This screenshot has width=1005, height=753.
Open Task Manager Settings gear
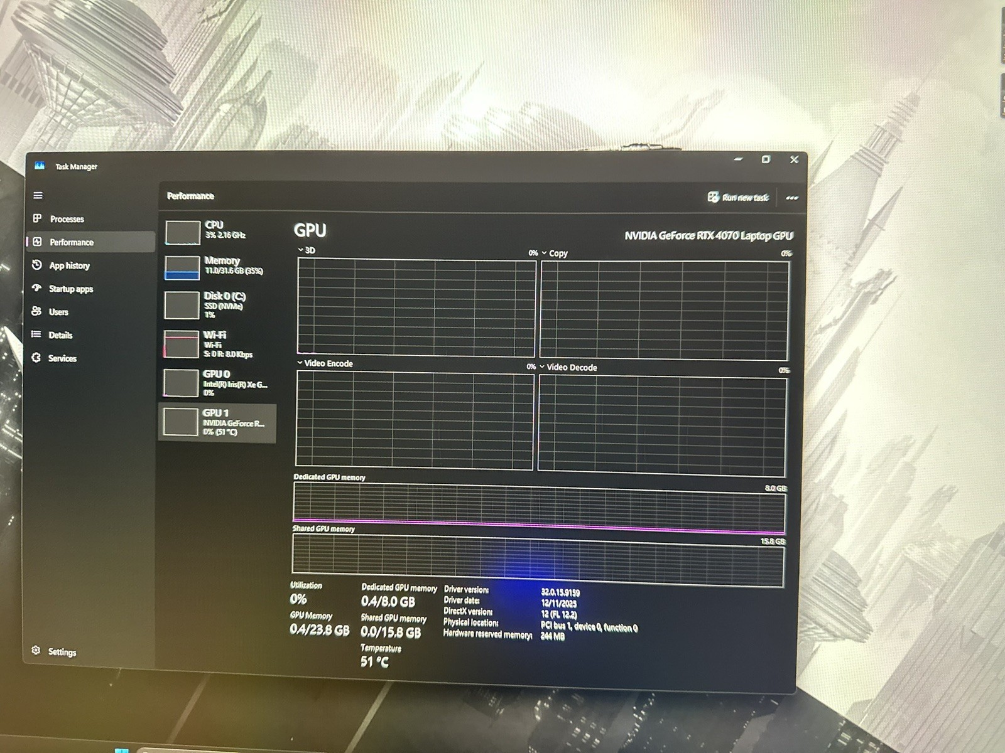click(36, 651)
